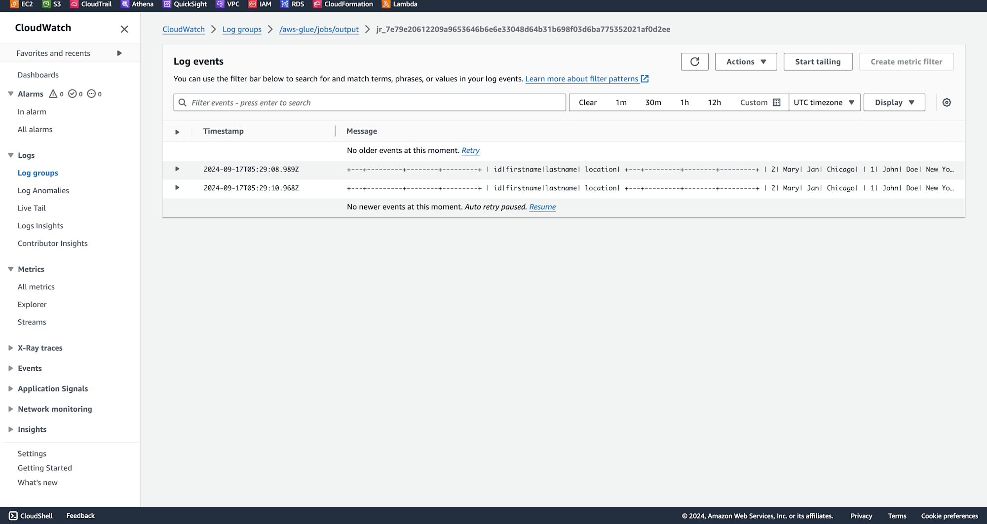Open the Display dropdown
This screenshot has height=524, width=987.
[x=894, y=103]
